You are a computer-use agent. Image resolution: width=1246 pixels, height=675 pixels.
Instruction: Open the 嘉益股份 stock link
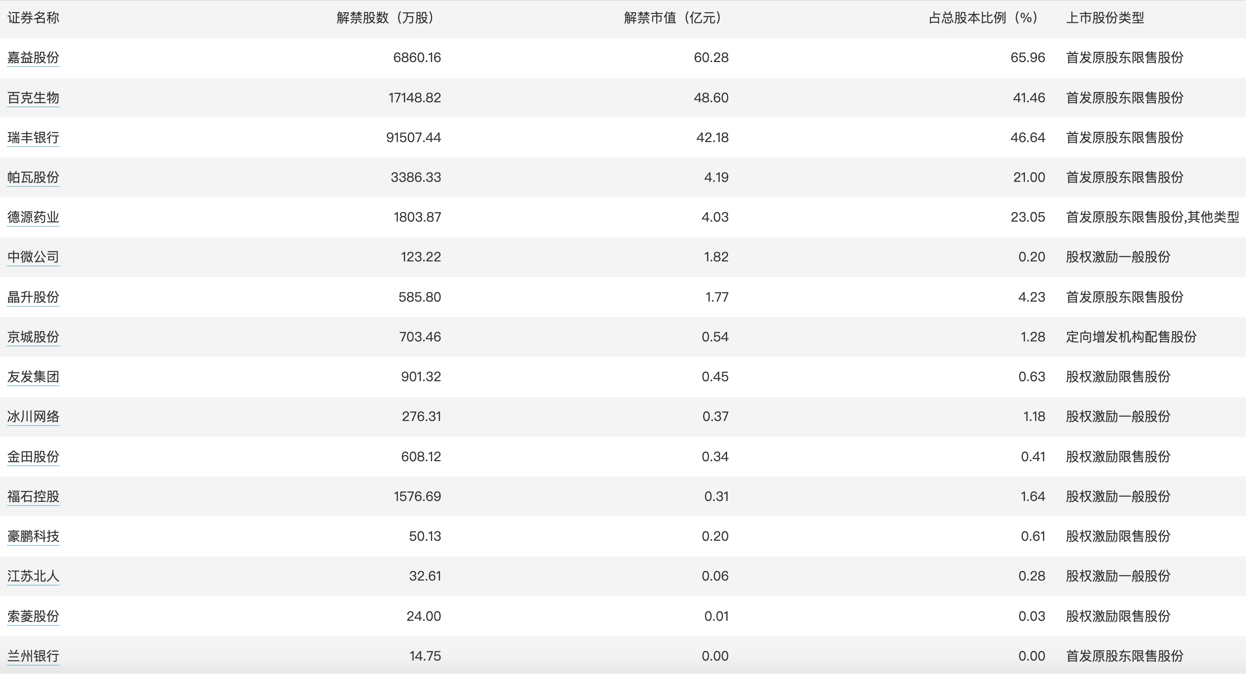(x=33, y=58)
